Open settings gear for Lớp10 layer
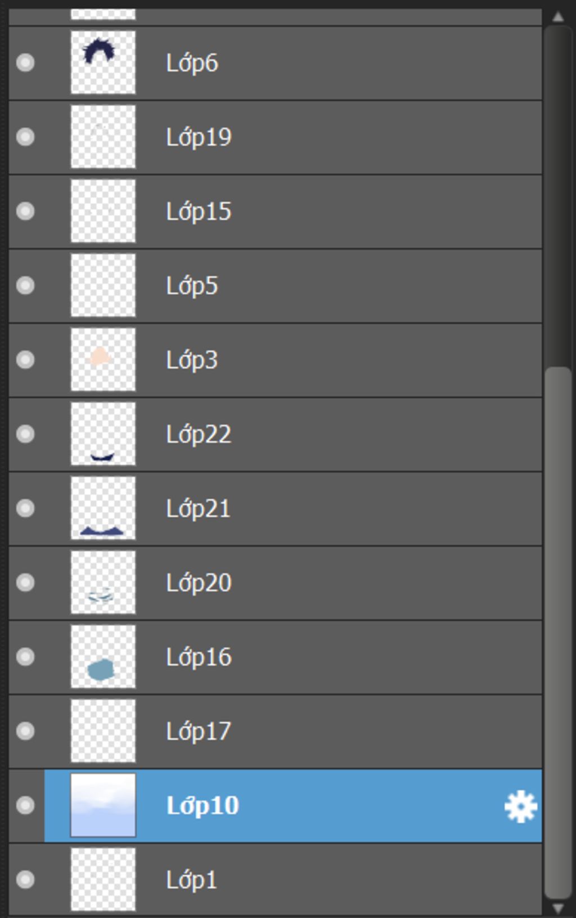Image resolution: width=576 pixels, height=918 pixels. 520,807
